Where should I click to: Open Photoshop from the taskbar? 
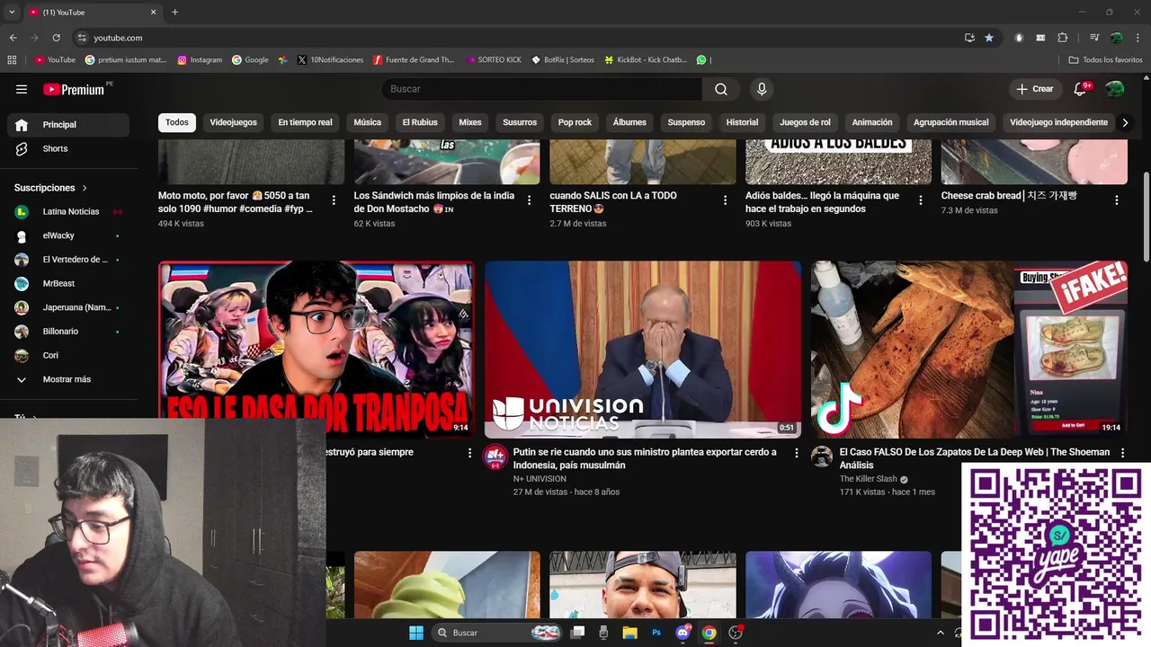point(656,633)
